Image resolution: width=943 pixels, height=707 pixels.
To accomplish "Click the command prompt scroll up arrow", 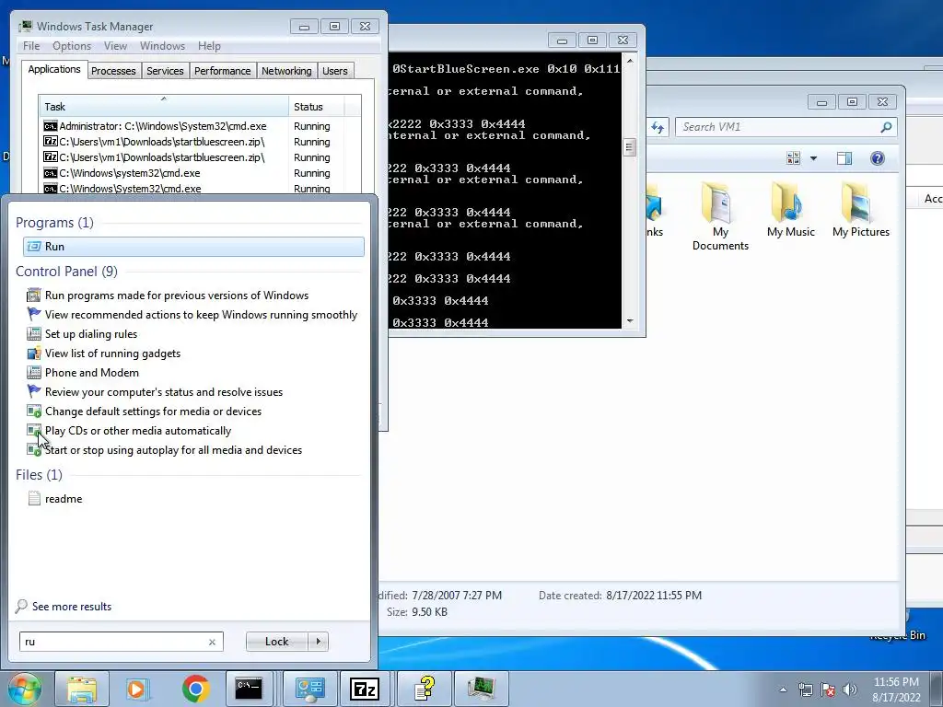I will 630,60.
